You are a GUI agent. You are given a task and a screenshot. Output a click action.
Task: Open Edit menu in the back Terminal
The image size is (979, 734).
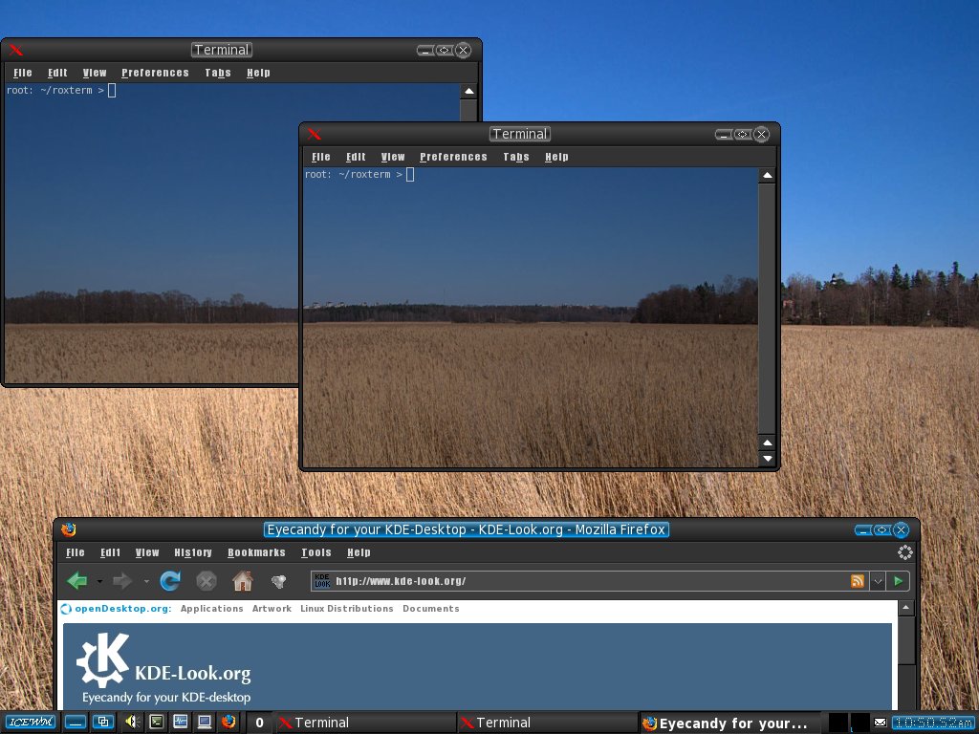[x=57, y=73]
